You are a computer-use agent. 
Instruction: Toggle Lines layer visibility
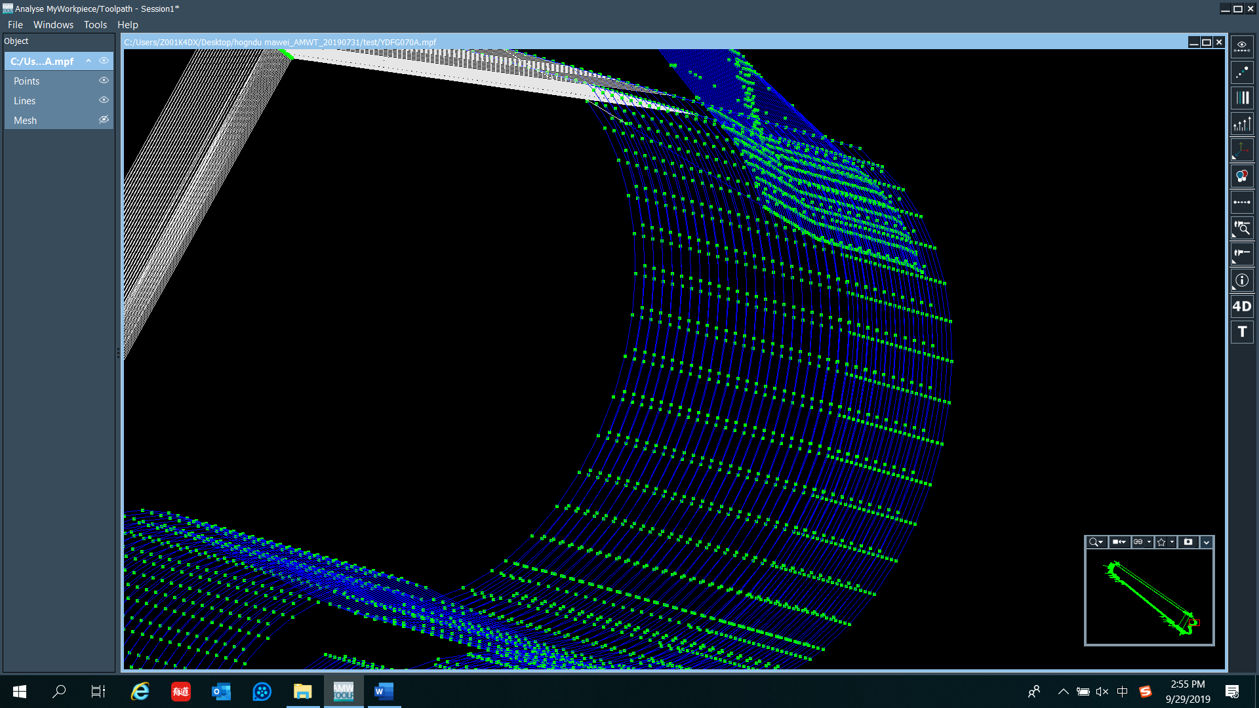click(104, 100)
